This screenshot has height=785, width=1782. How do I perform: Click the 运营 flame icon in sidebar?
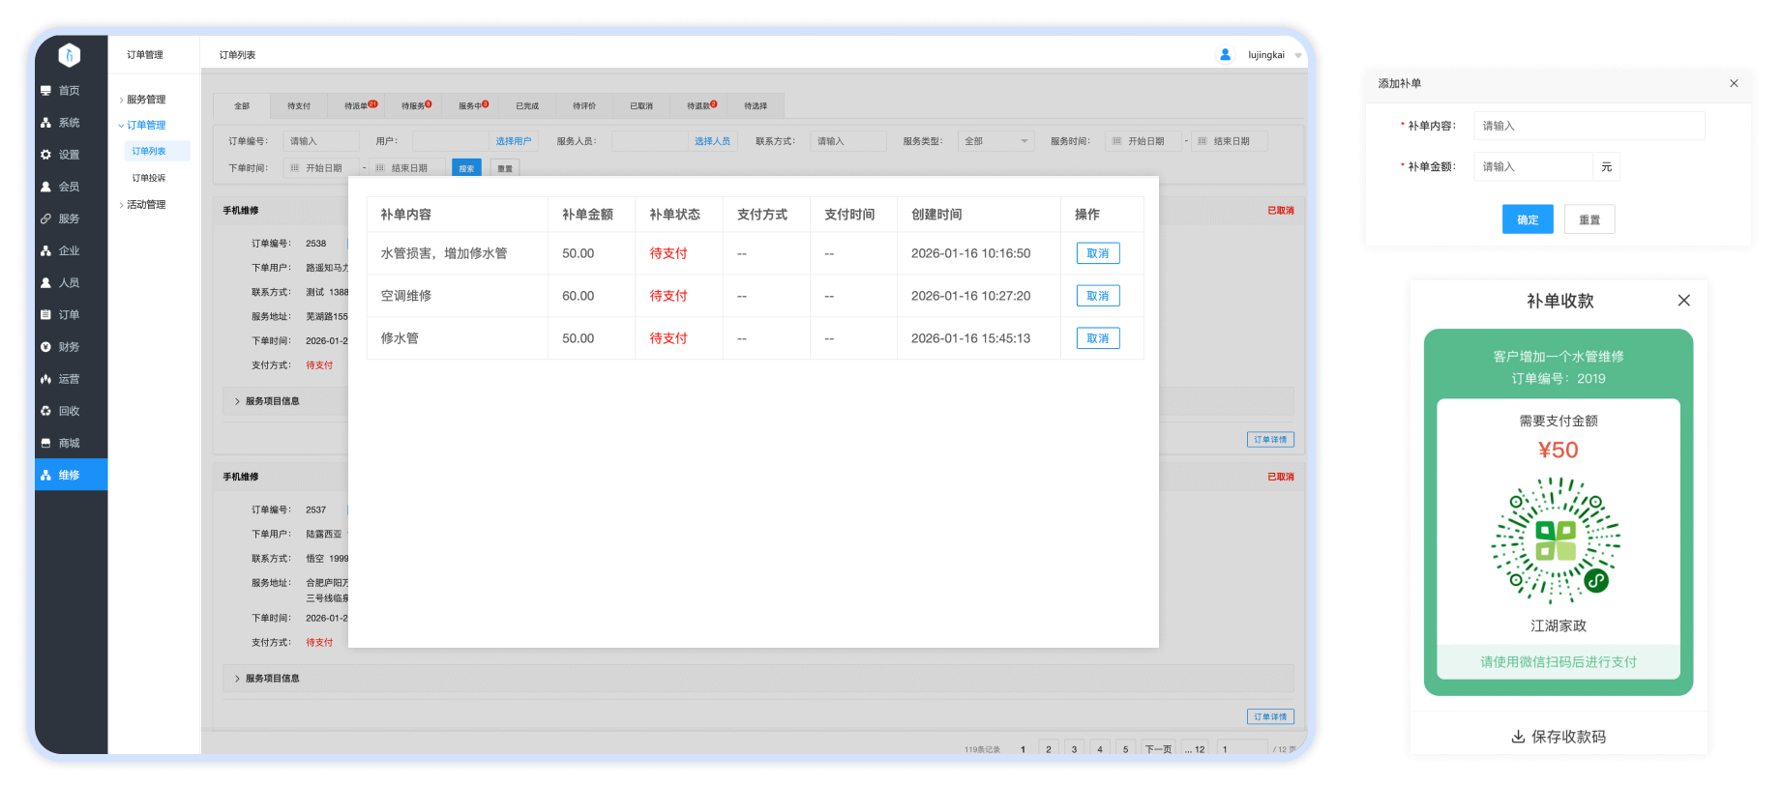pyautogui.click(x=45, y=379)
